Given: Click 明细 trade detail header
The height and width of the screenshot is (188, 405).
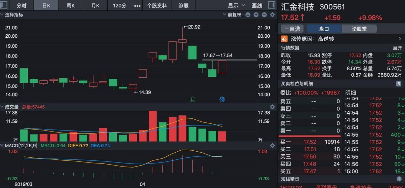Looking at the screenshot, I should coord(351,93).
